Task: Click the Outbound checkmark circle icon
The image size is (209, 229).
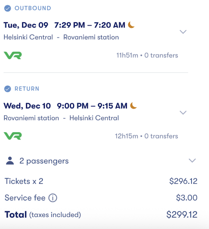Action: click(8, 8)
